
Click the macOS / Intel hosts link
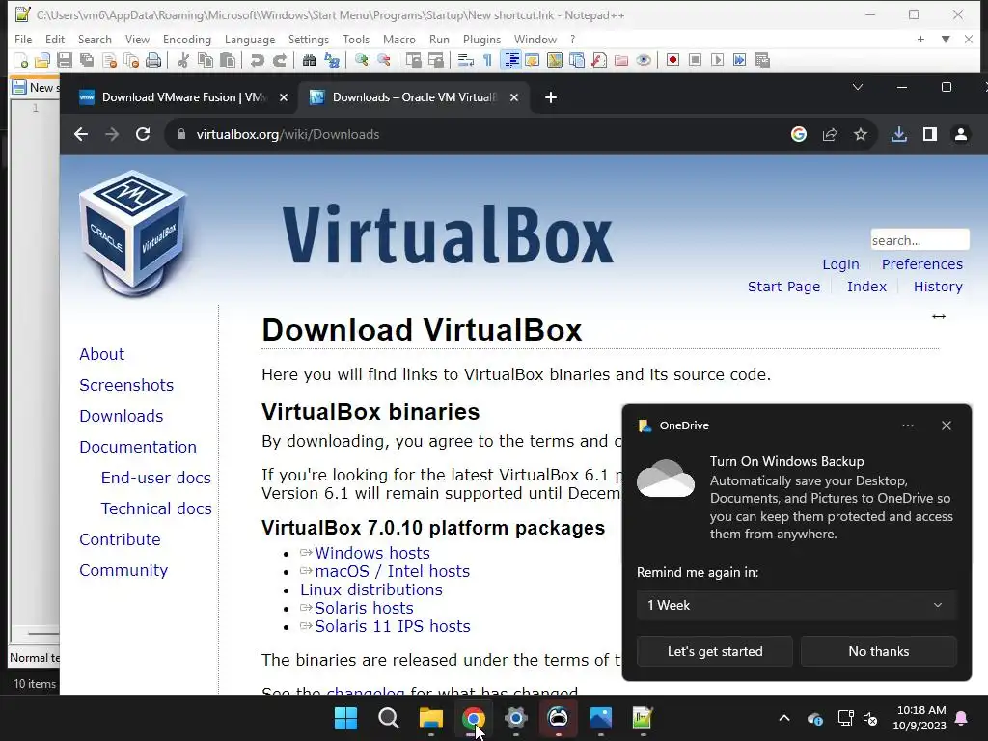(392, 571)
